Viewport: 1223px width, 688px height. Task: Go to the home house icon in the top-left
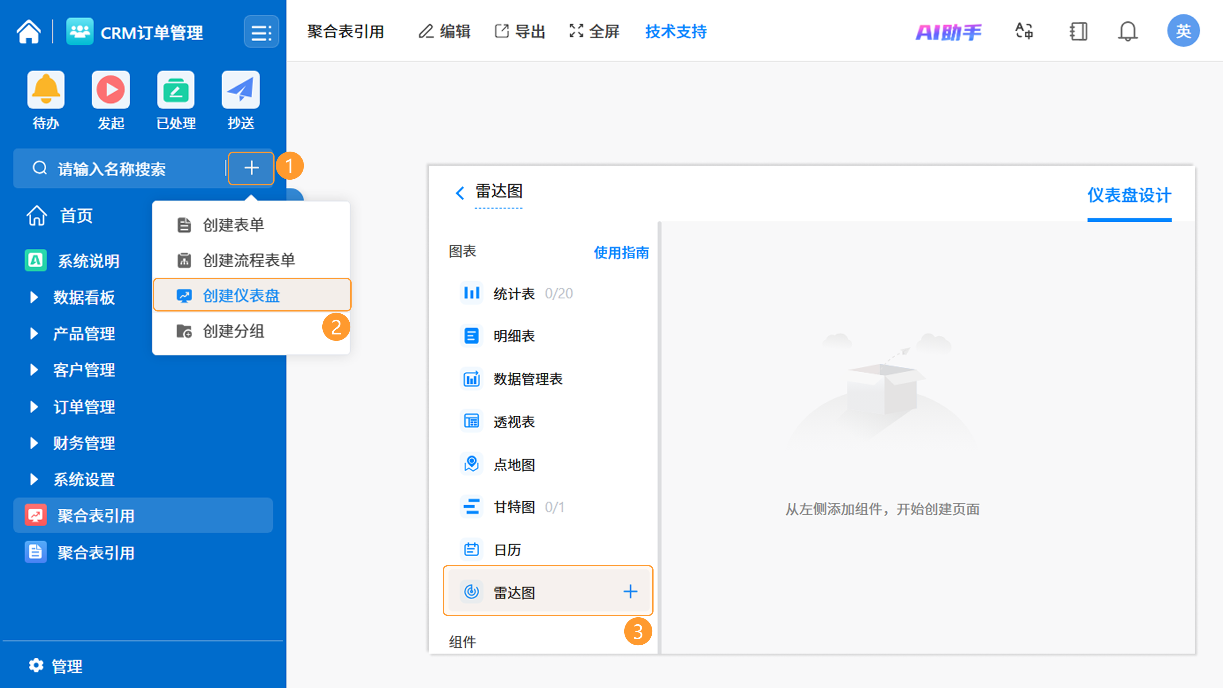(28, 32)
